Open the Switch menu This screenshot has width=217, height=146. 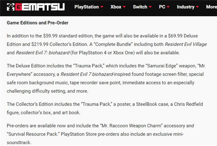coord(140,7)
